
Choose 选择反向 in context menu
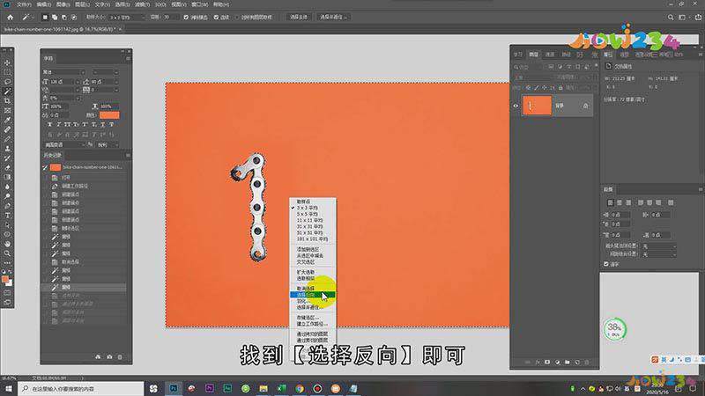[x=313, y=295]
